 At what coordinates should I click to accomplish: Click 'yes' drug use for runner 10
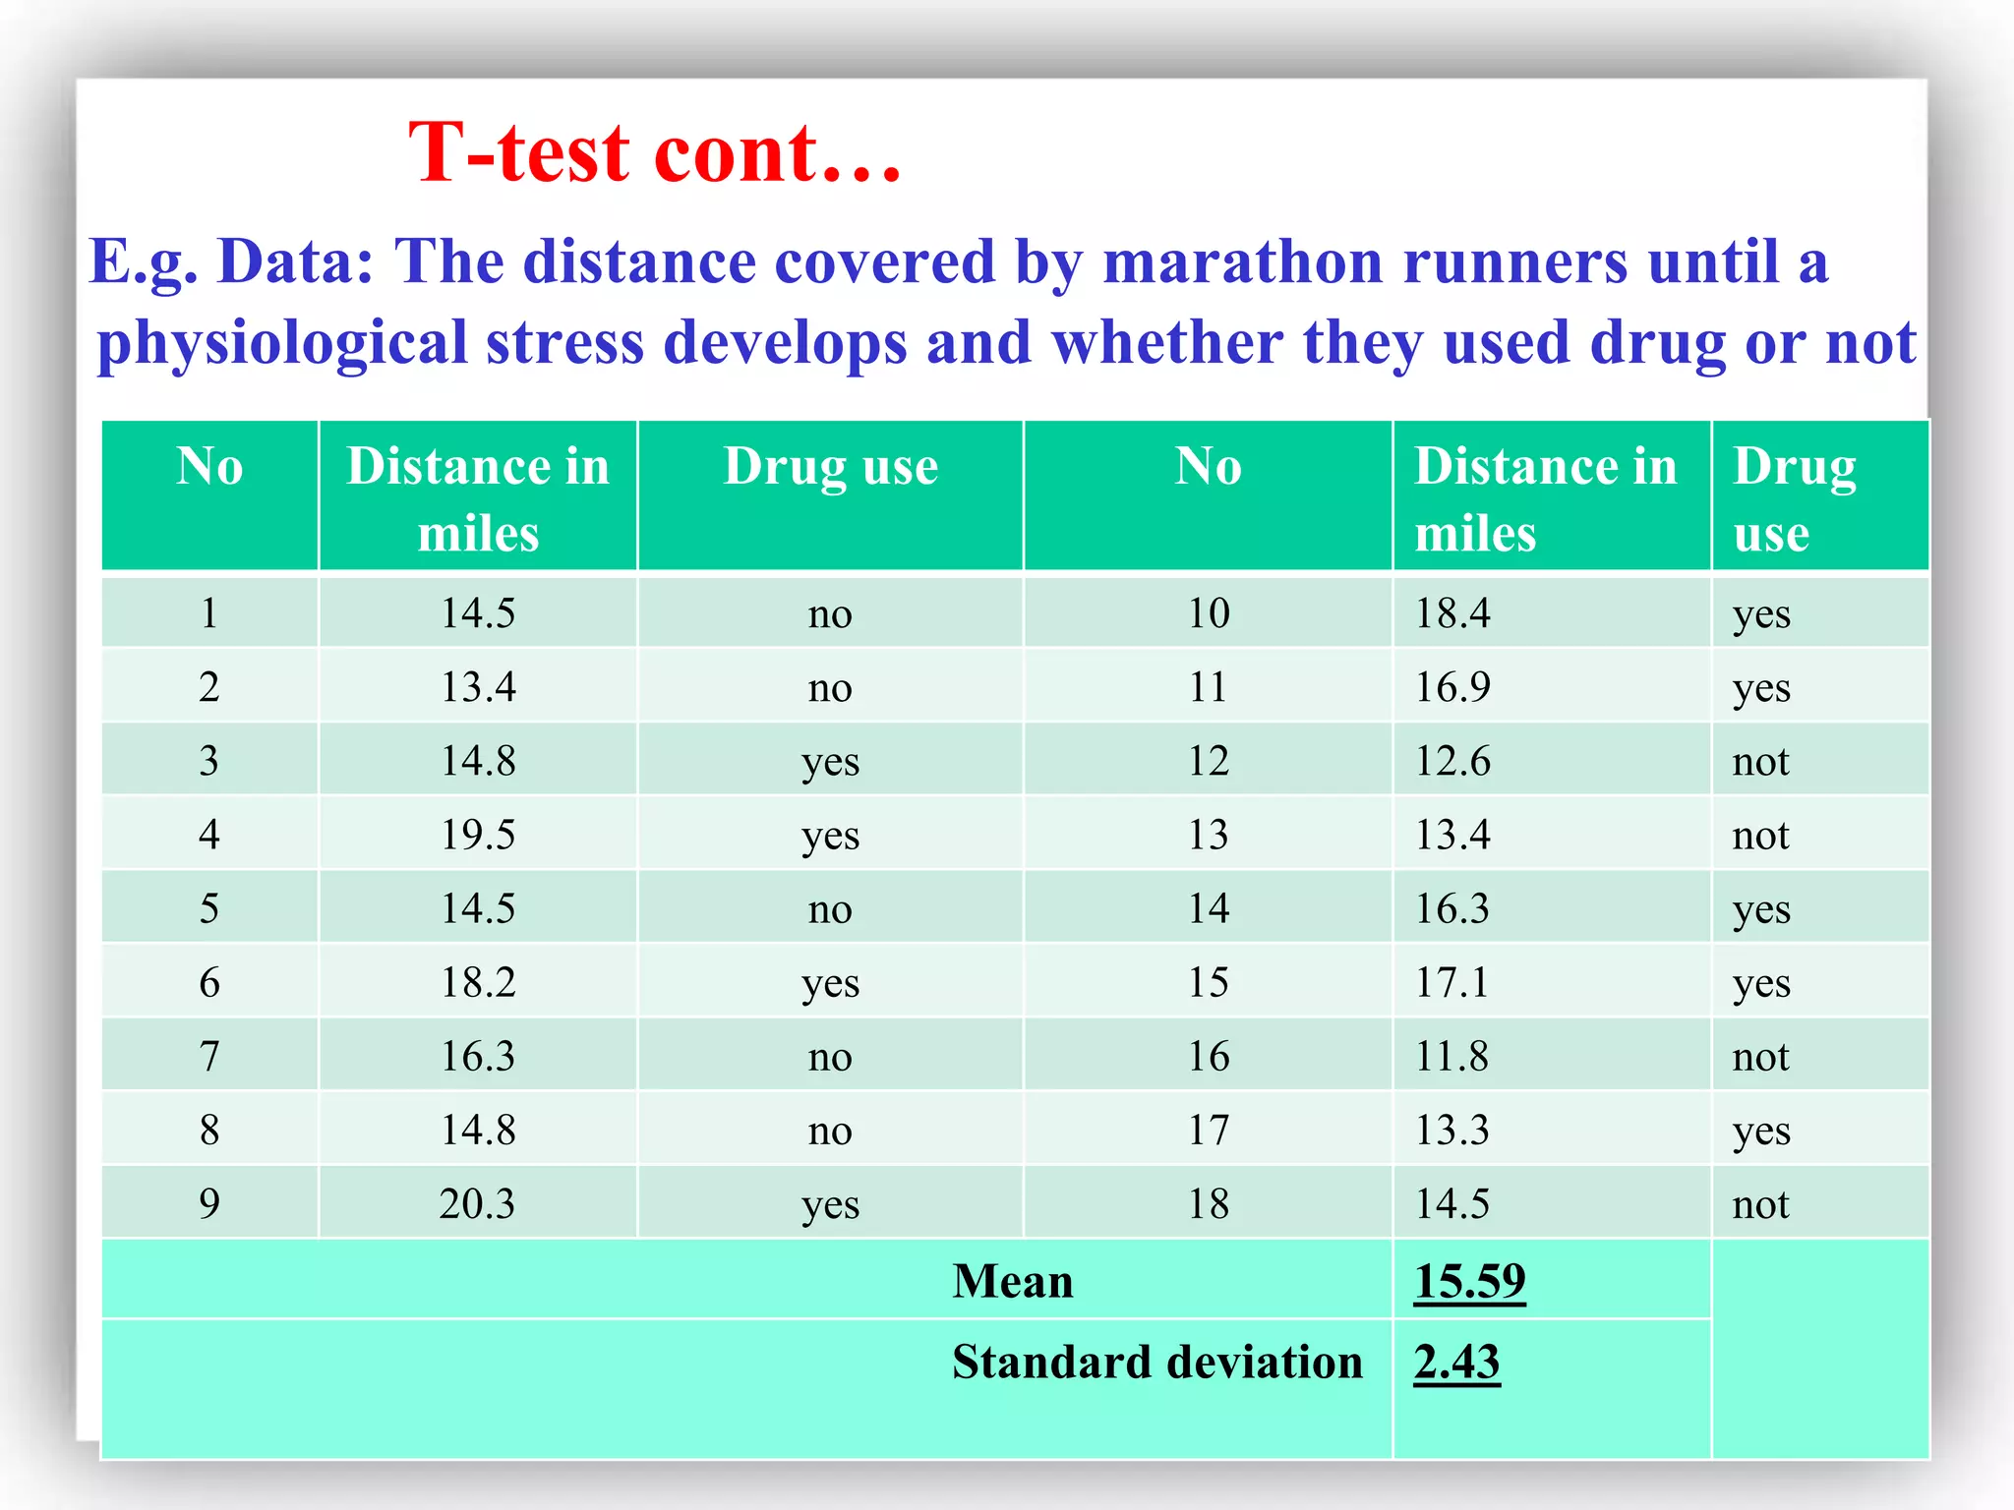click(1761, 617)
